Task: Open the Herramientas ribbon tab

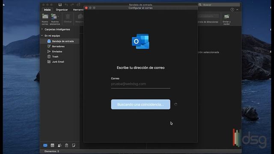Action: pos(78,10)
